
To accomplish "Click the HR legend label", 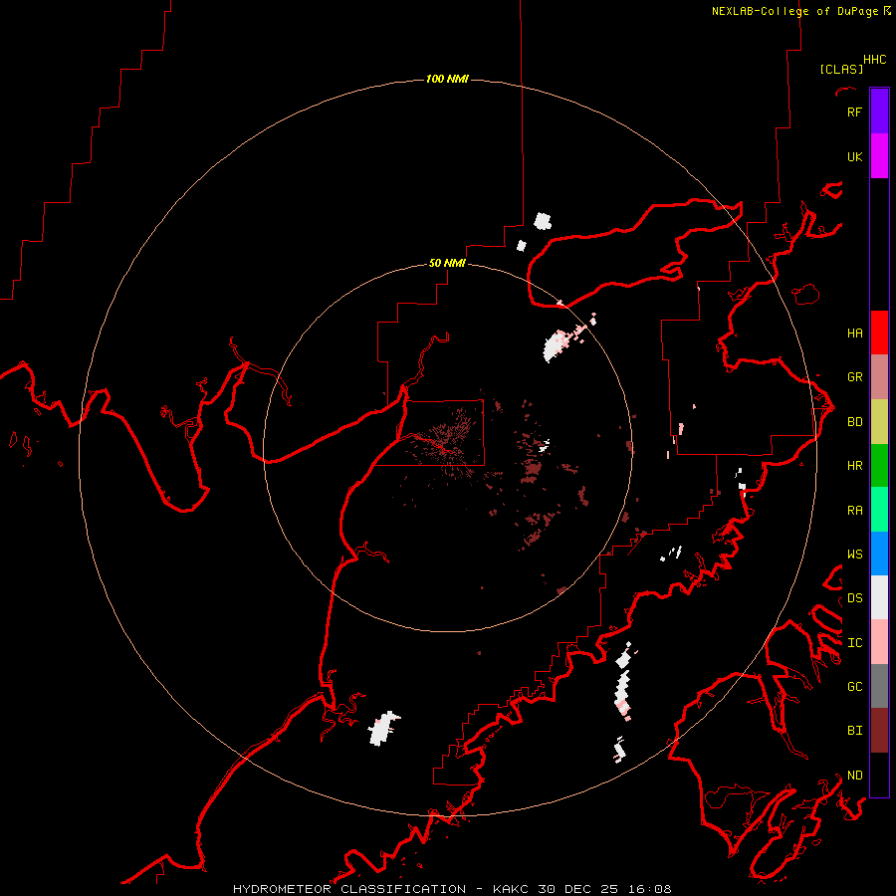I will coord(854,466).
